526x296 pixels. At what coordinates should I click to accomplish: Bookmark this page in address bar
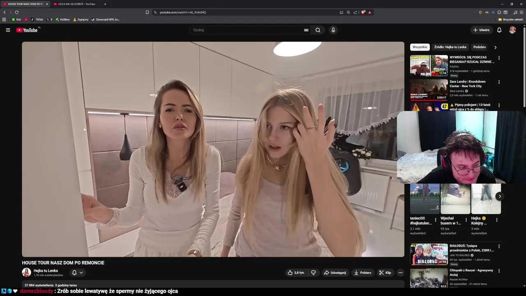tap(147, 12)
